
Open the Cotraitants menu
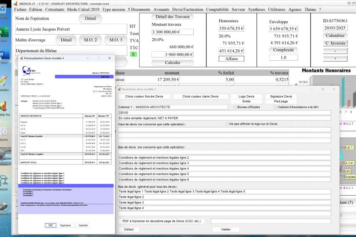click(55, 9)
